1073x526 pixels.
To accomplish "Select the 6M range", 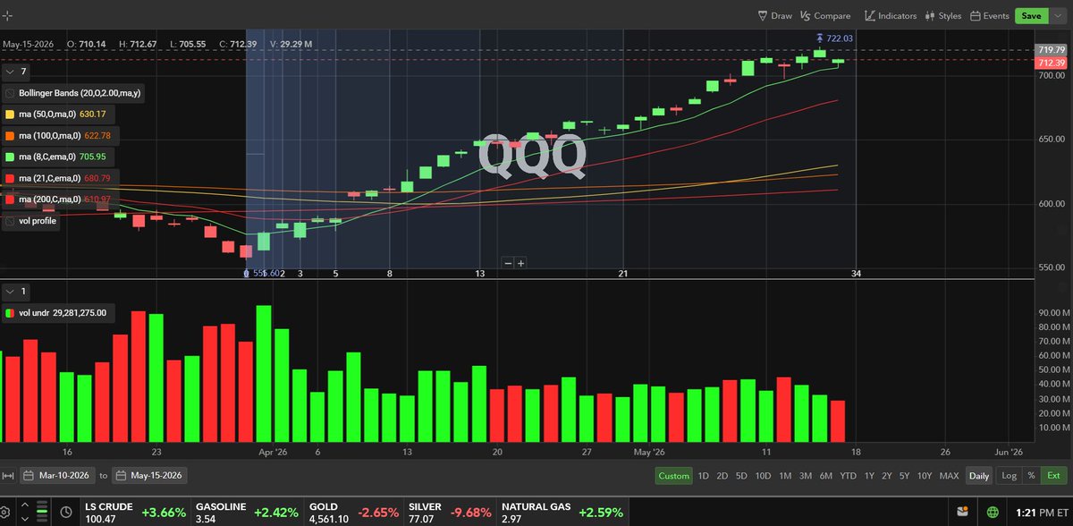I will point(825,476).
